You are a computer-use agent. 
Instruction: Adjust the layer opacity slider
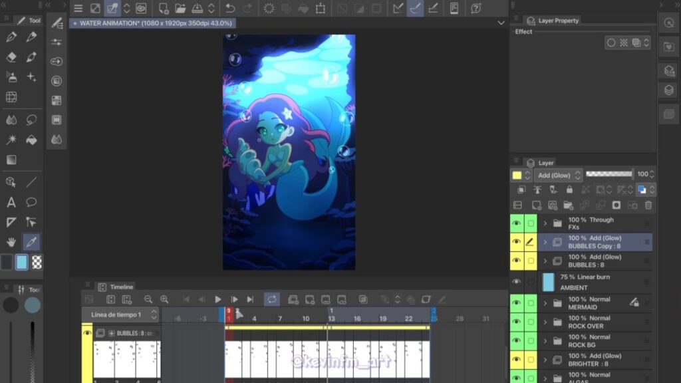(x=609, y=174)
